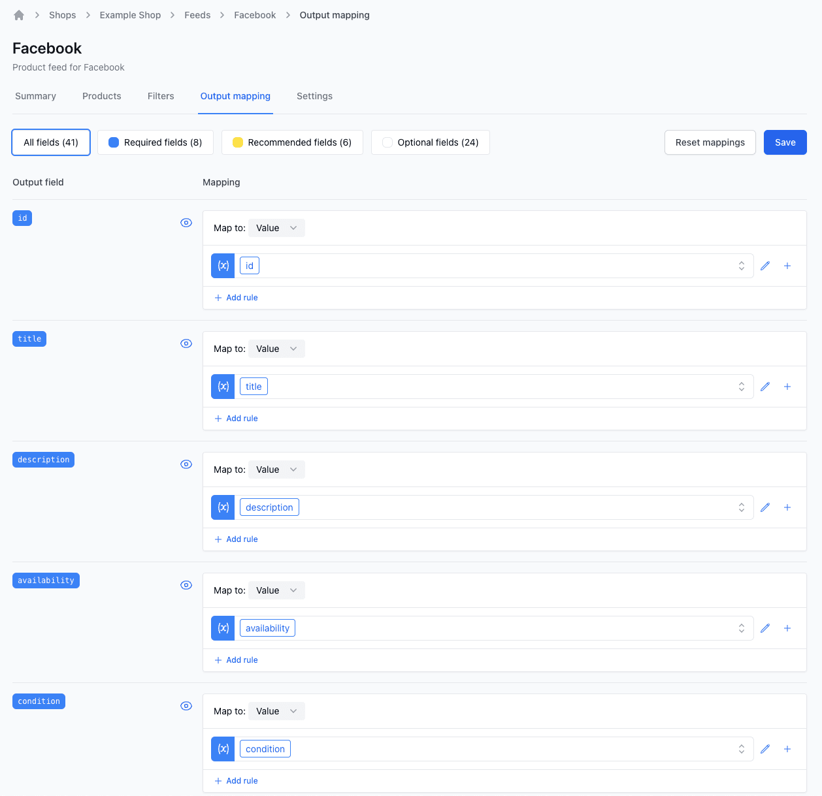Click the (x) variable icon for availability

click(x=223, y=628)
